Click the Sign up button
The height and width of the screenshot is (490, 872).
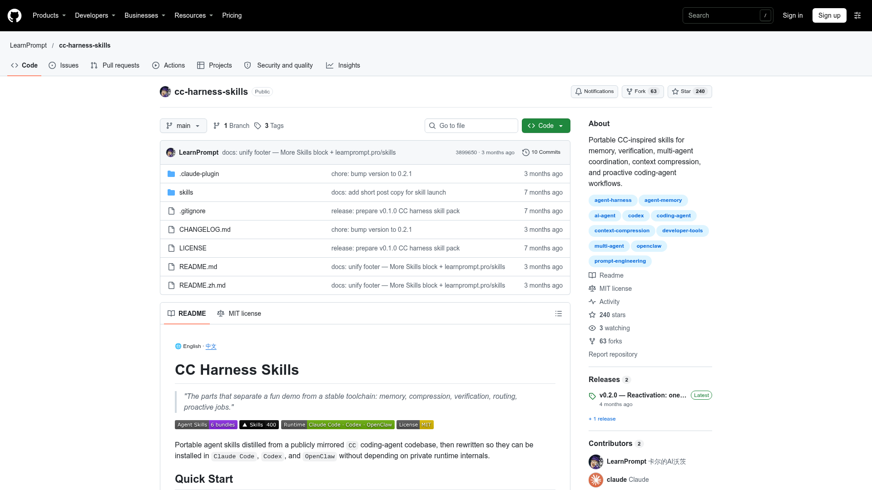click(x=829, y=15)
